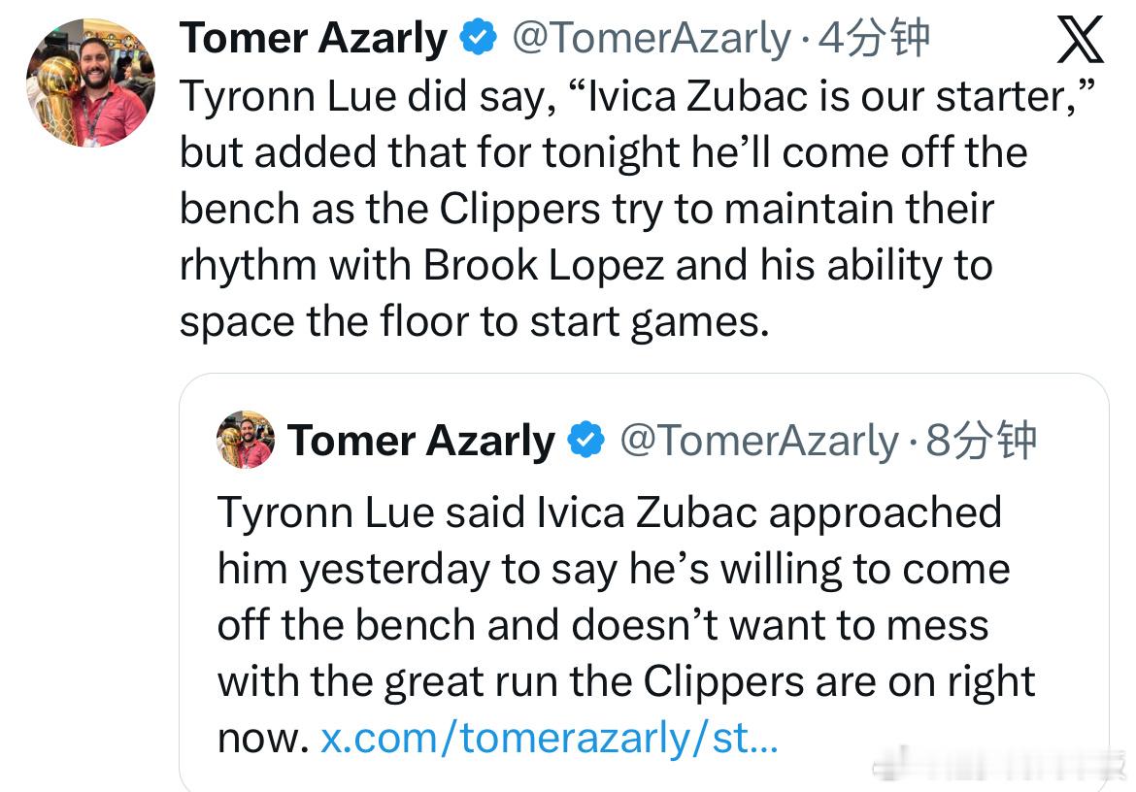
Task: Click the quoted tweet's blue verified badge
Action: [585, 441]
